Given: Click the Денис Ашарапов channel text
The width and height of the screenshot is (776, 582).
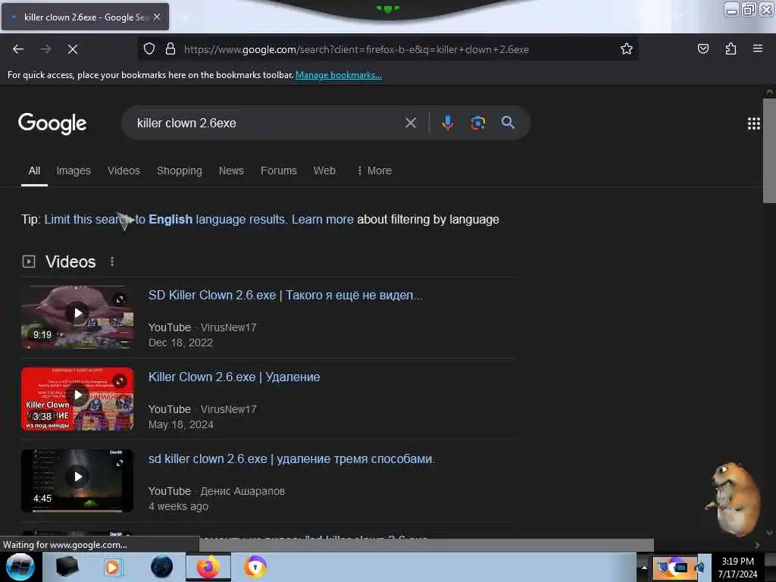Looking at the screenshot, I should (242, 491).
